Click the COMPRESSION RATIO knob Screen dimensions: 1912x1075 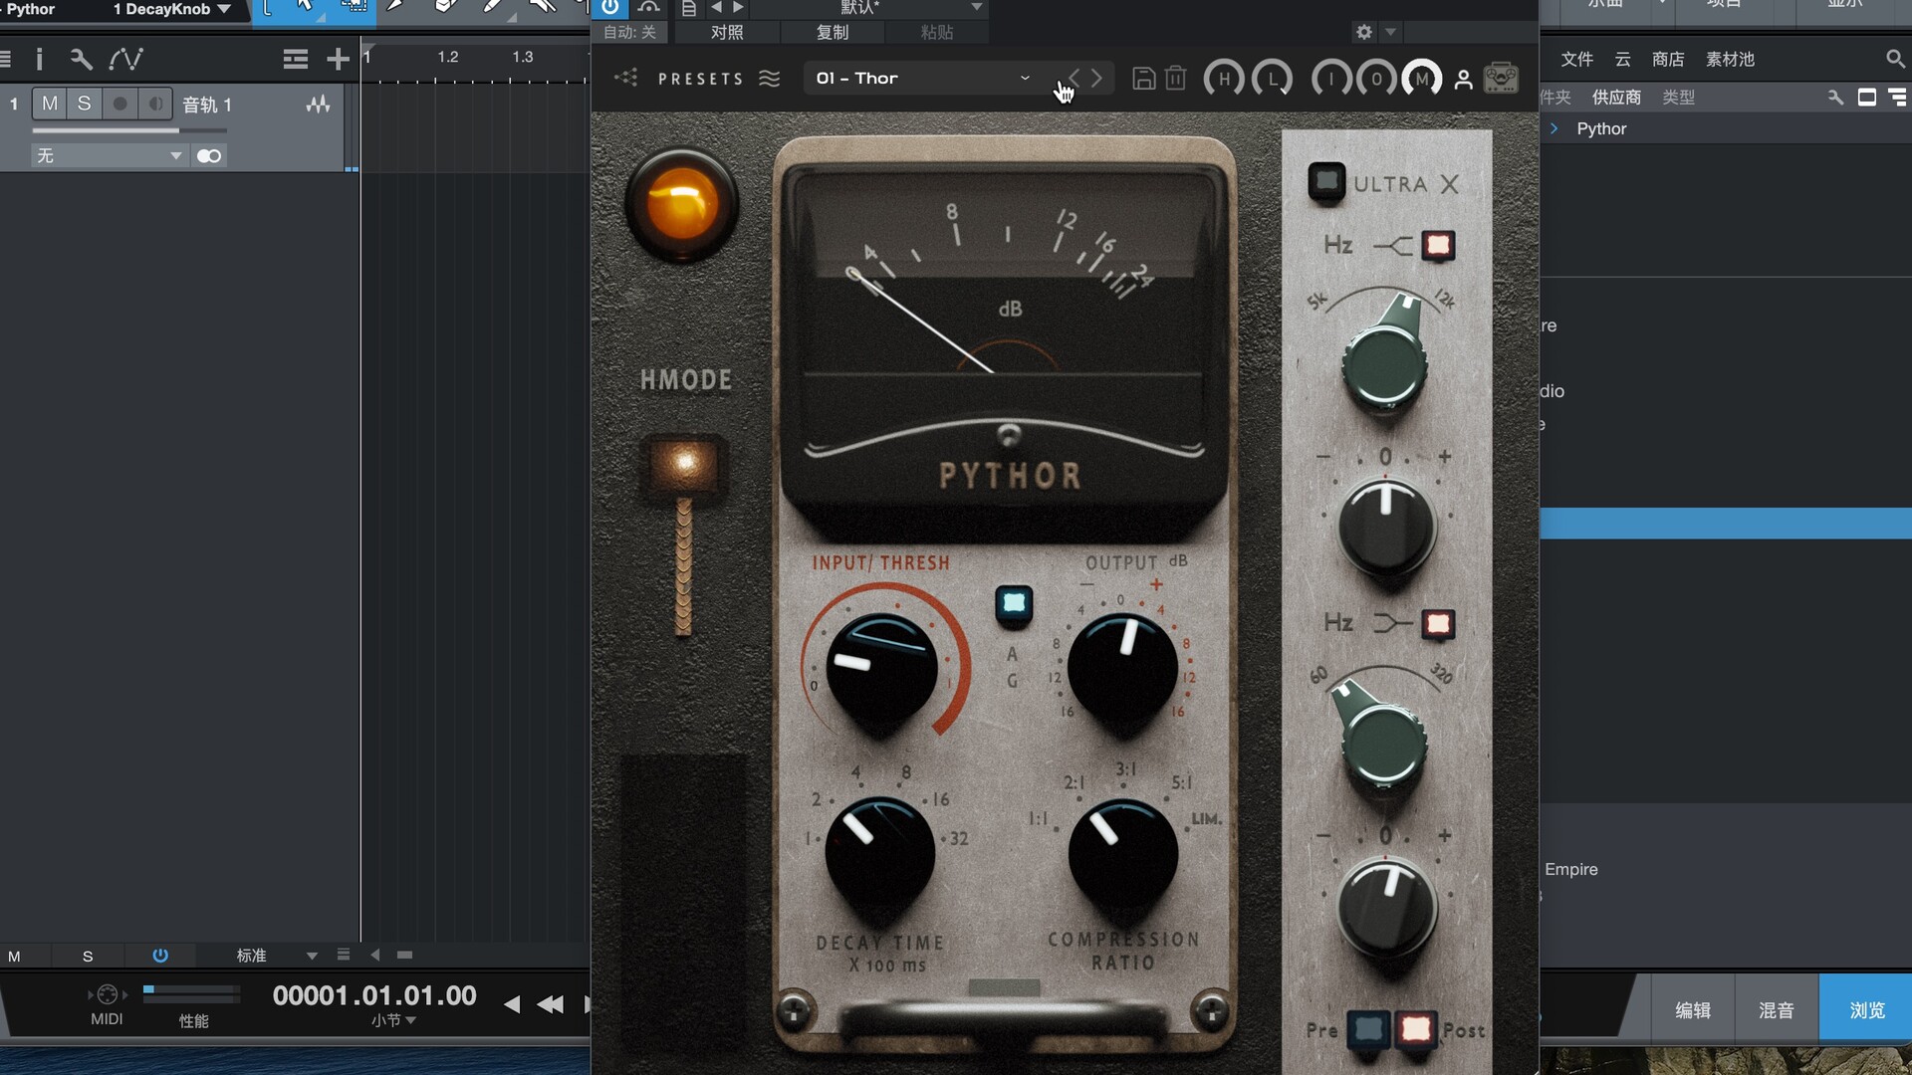(x=1123, y=854)
